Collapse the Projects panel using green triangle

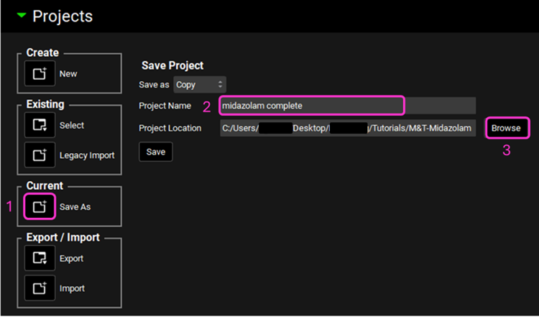tap(22, 16)
